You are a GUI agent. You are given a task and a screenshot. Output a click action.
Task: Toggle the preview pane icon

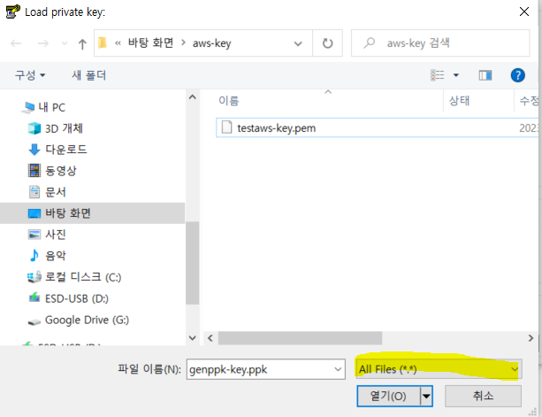click(485, 75)
